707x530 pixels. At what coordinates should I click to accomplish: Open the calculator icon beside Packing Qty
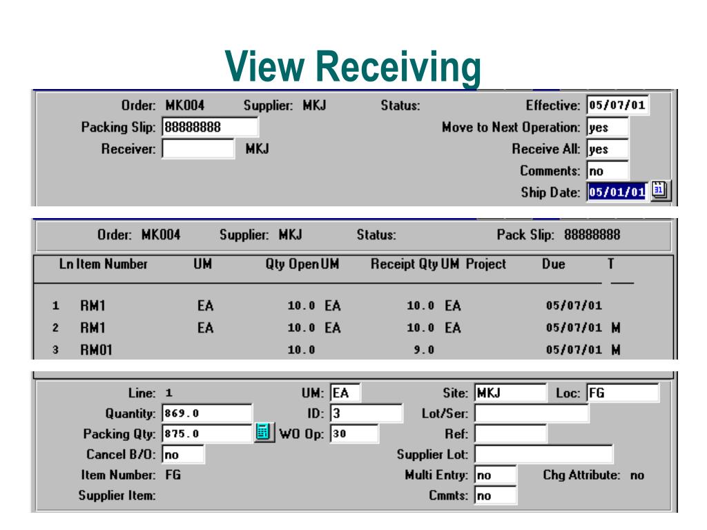coord(263,433)
